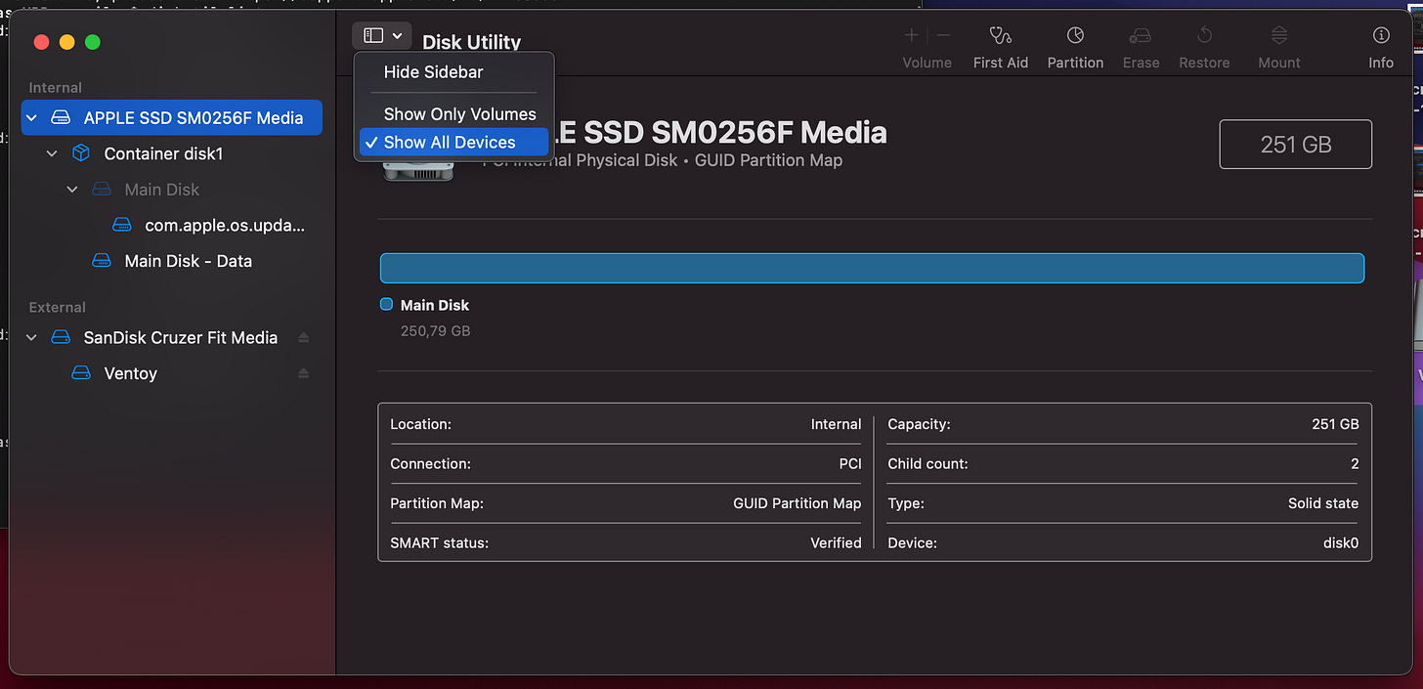
Task: Click the 250,79 GB size text
Action: pyautogui.click(x=435, y=331)
